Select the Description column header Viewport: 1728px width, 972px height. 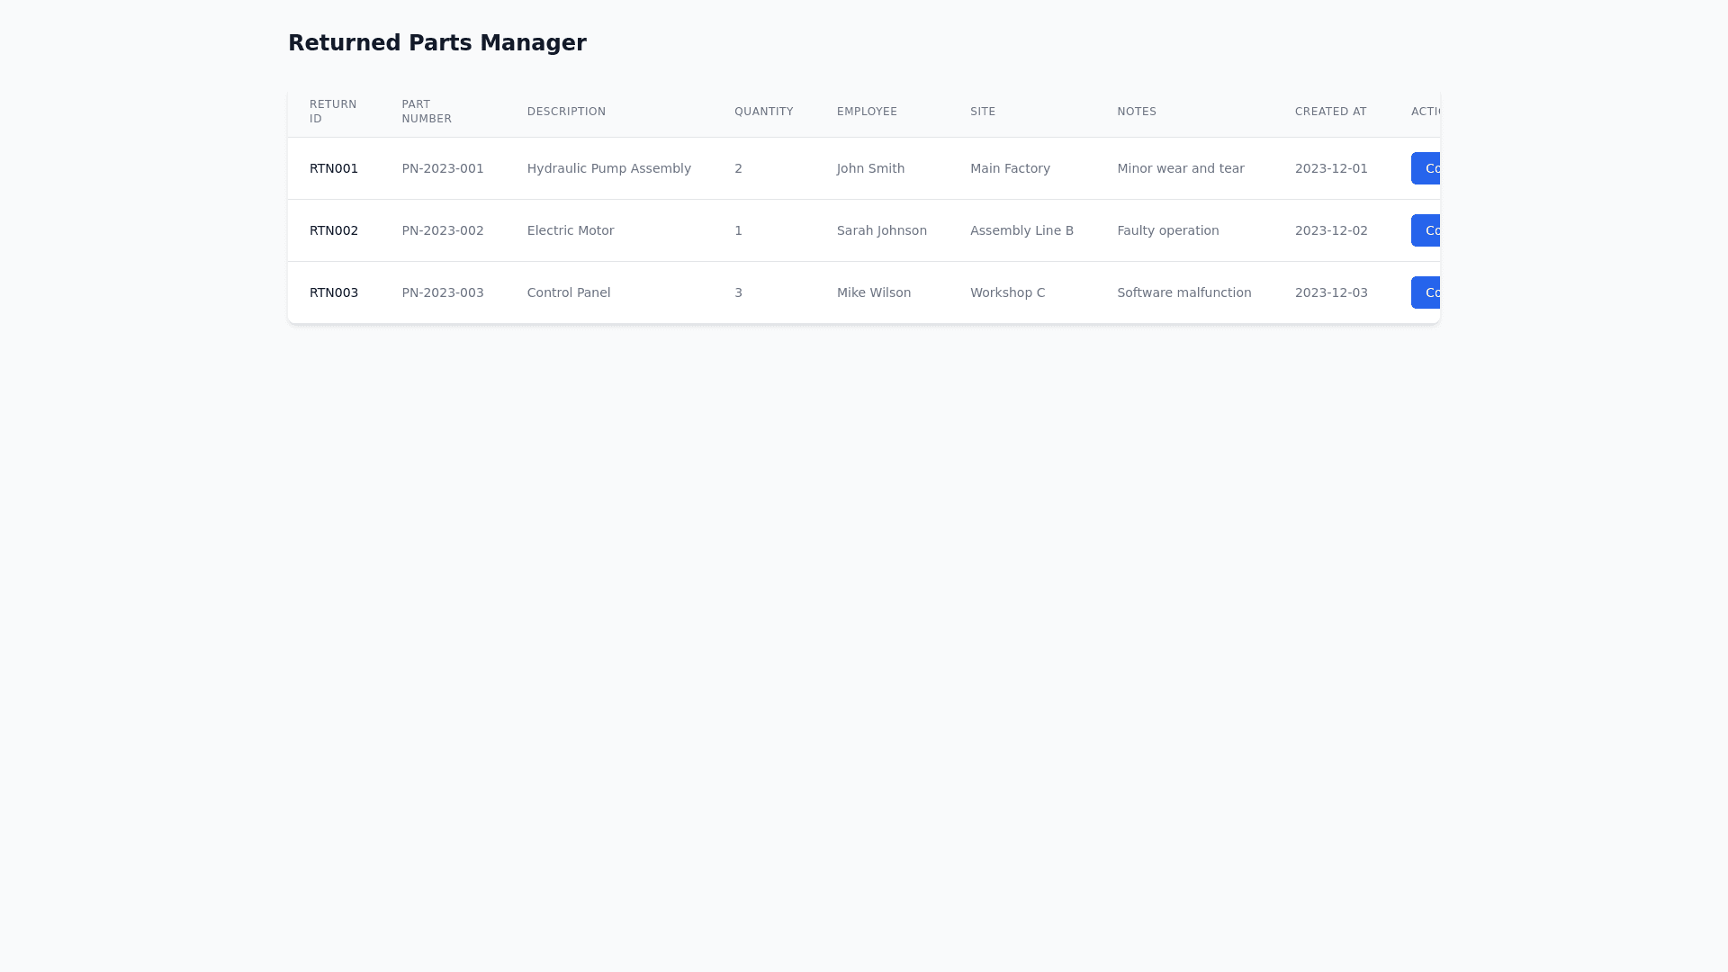click(566, 112)
